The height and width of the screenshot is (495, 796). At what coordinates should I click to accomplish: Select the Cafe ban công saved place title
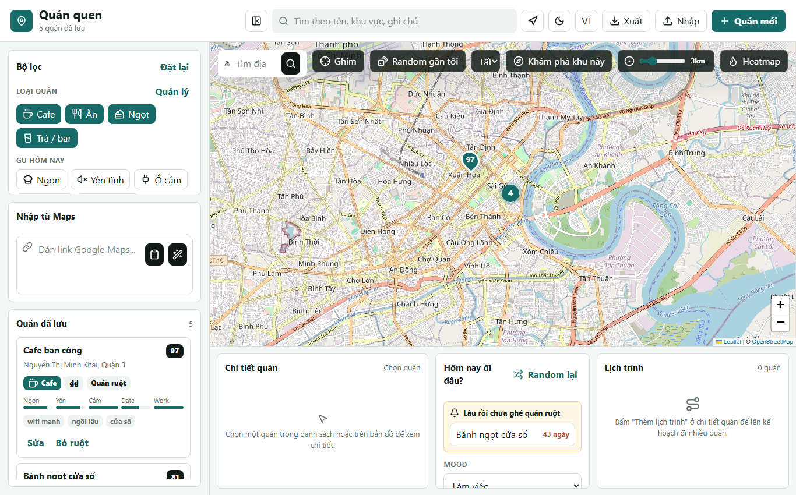click(x=52, y=350)
